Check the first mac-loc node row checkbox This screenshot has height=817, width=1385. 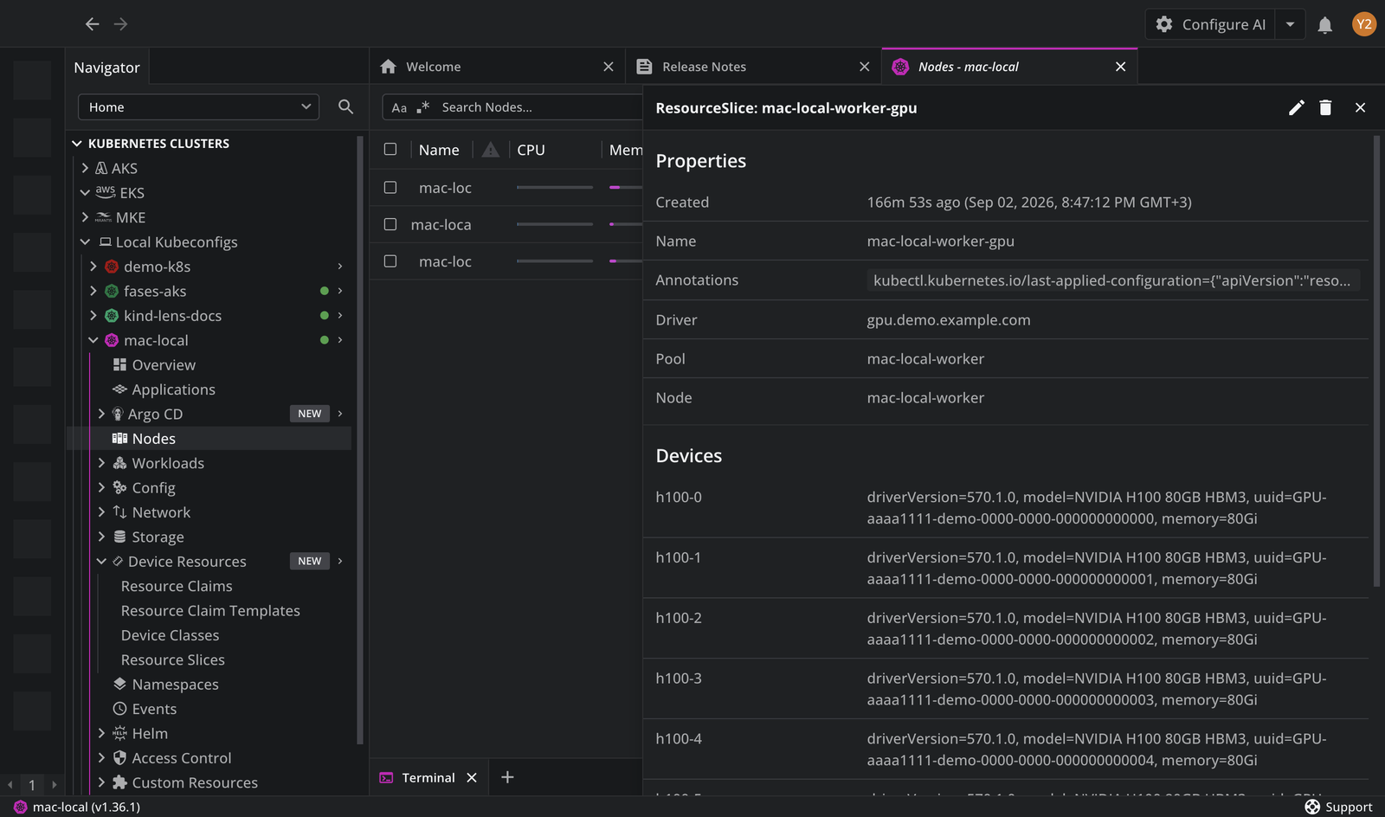pyautogui.click(x=390, y=187)
